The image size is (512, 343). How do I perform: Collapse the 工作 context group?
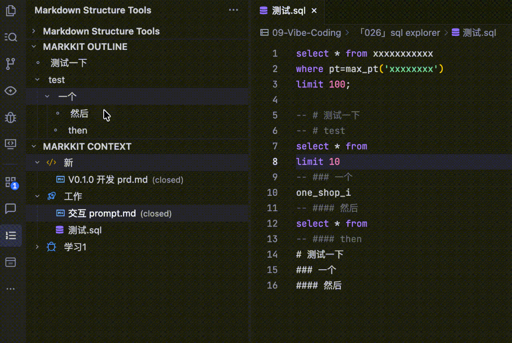coord(38,196)
